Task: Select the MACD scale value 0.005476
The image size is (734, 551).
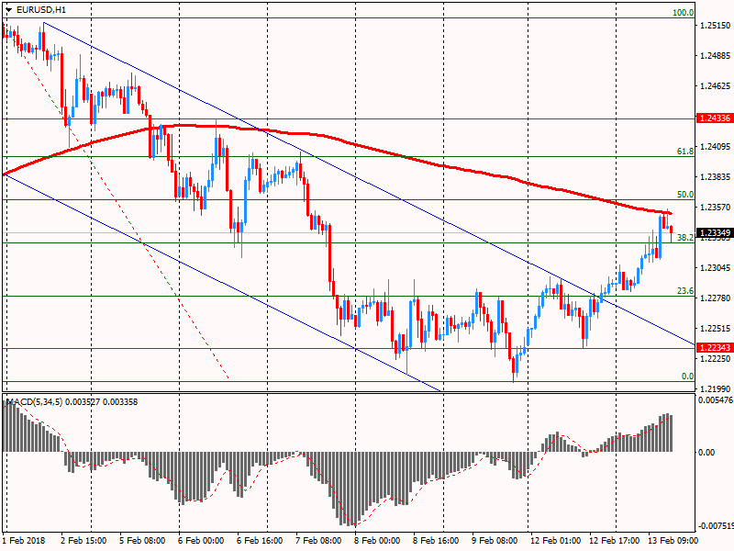Action: [716, 400]
